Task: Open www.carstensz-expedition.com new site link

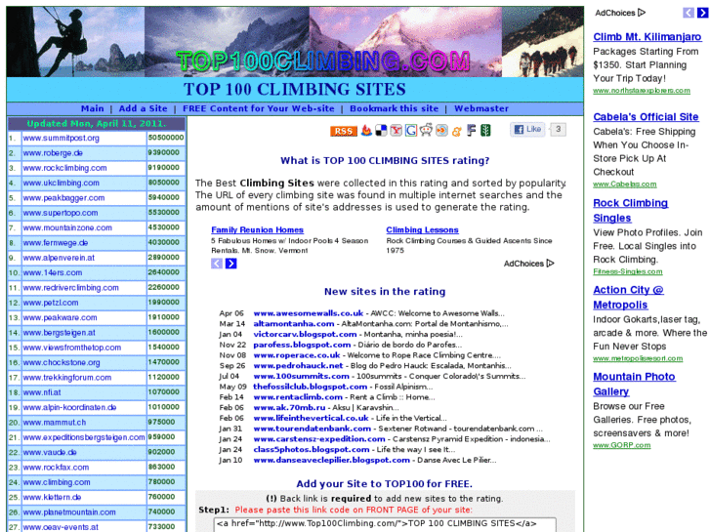Action: click(319, 438)
